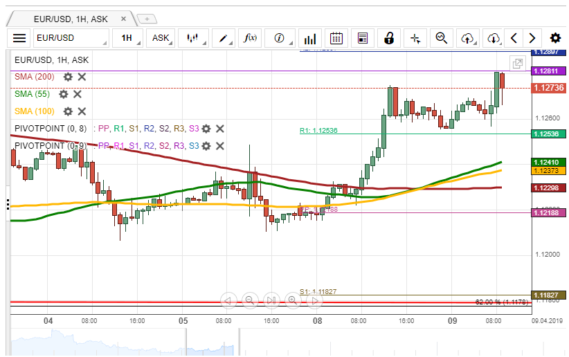Remove the SMA (100) indicator
The width and height of the screenshot is (569, 357).
pyautogui.click(x=82, y=111)
